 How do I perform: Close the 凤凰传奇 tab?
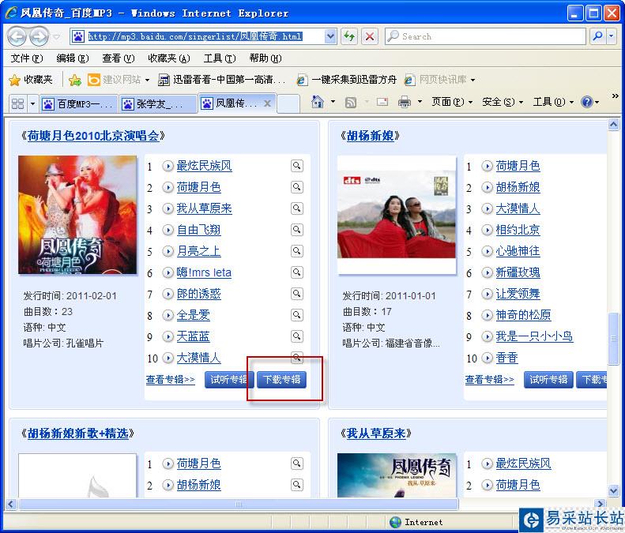click(267, 103)
